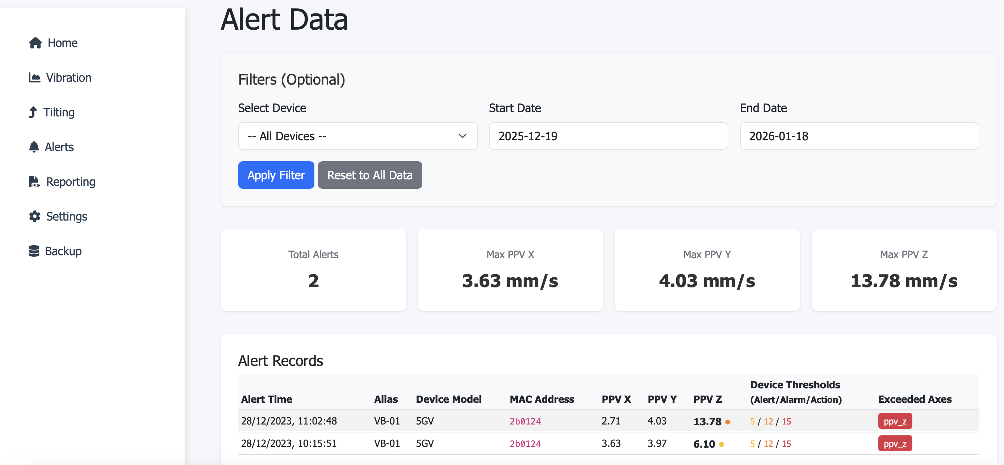1004x465 pixels.
Task: Open the All Devices dropdown
Action: click(357, 136)
